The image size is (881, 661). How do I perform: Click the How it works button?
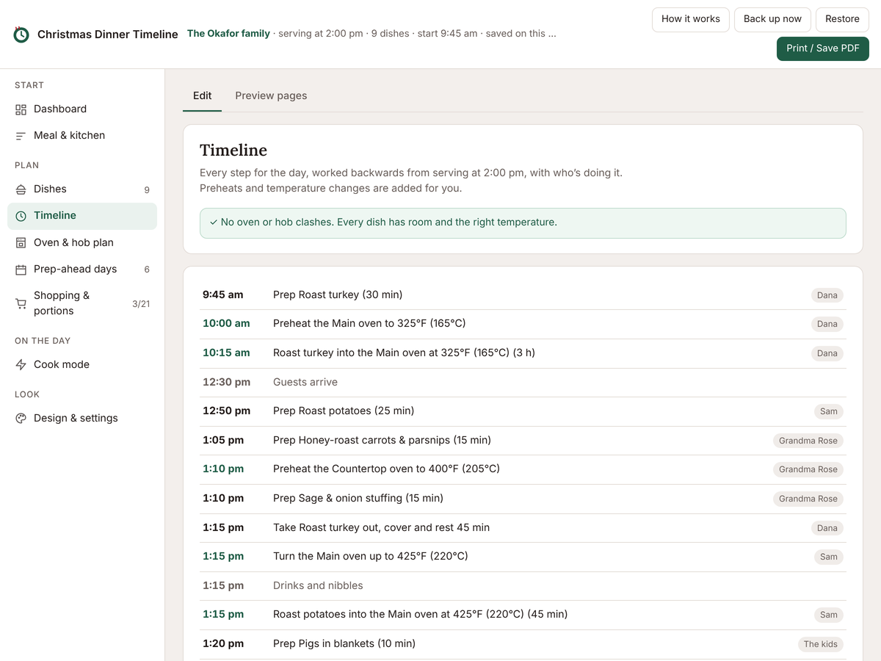691,19
